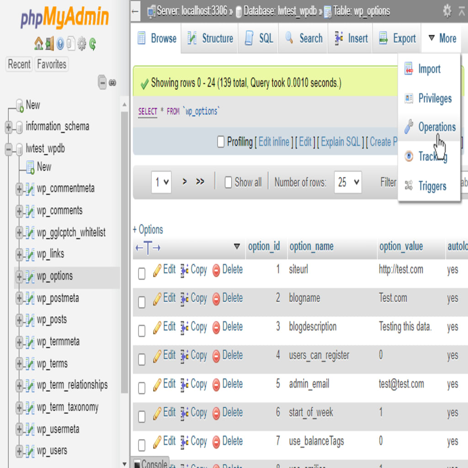
Task: Click Privileges icon in More menu
Action: (x=409, y=98)
